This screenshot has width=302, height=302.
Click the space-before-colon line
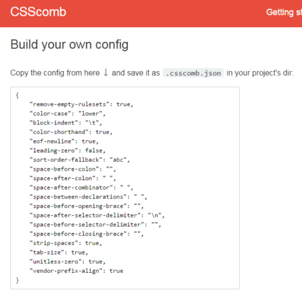tap(72, 169)
